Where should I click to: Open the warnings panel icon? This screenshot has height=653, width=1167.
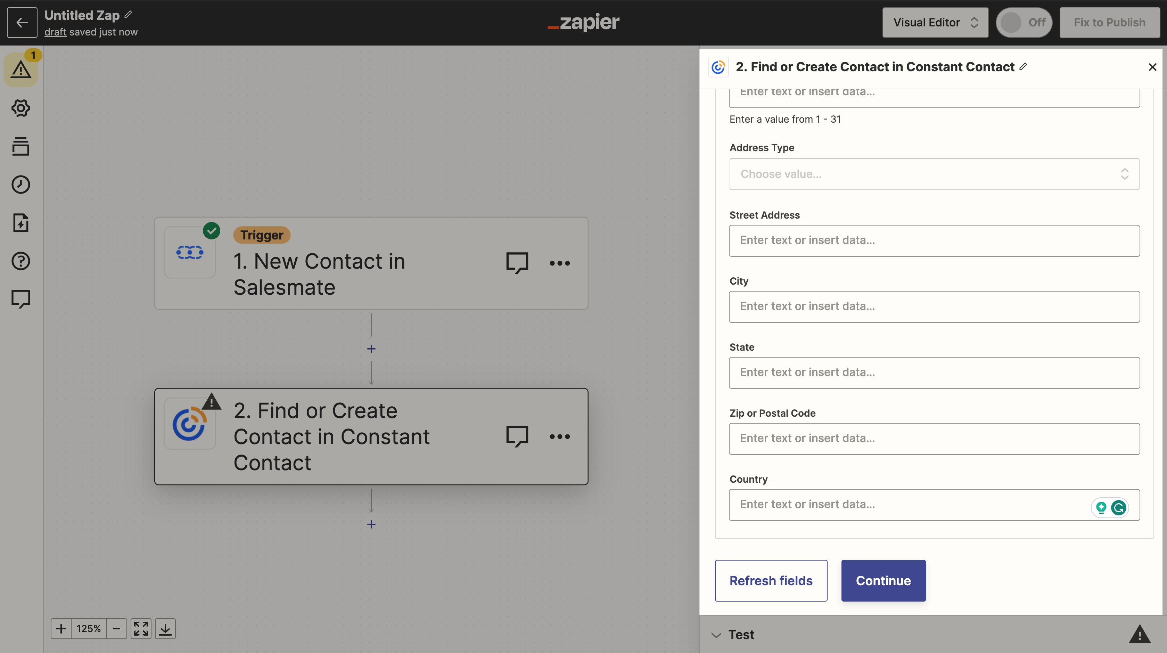(x=21, y=70)
